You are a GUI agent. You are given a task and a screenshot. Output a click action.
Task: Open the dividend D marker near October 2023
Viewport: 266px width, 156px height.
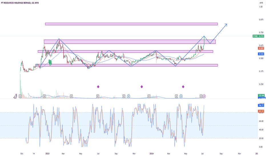129,96
